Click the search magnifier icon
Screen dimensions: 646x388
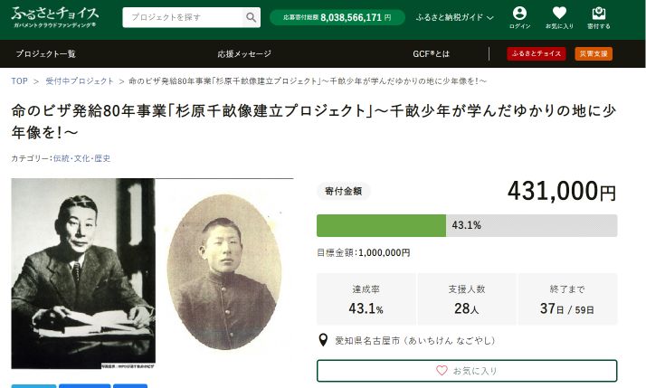[x=251, y=17]
